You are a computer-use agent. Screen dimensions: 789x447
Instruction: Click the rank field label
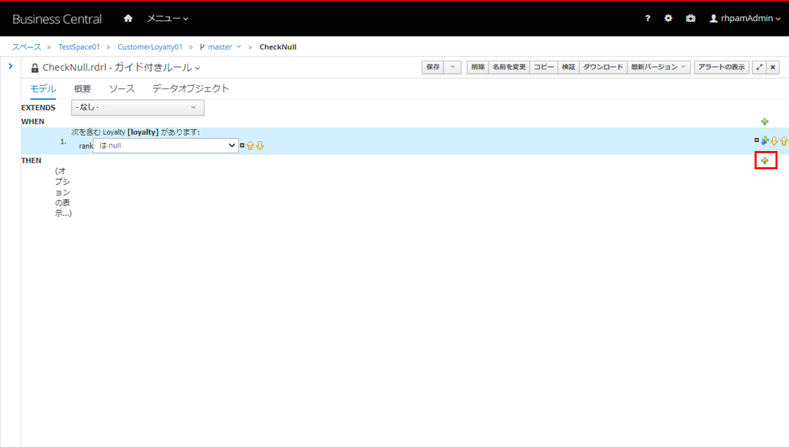click(86, 146)
